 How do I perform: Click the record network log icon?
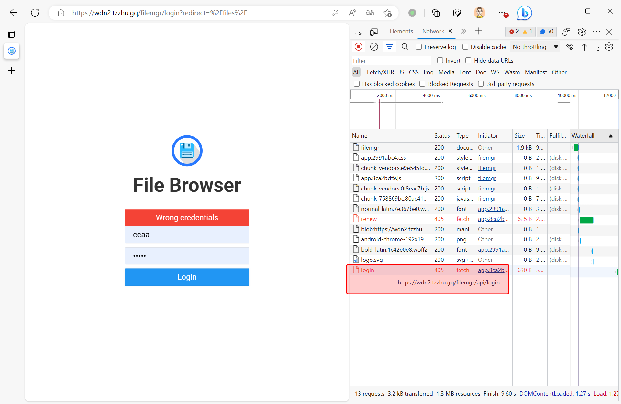358,47
